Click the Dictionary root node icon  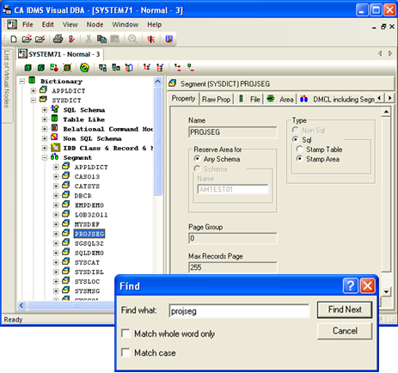click(x=32, y=81)
